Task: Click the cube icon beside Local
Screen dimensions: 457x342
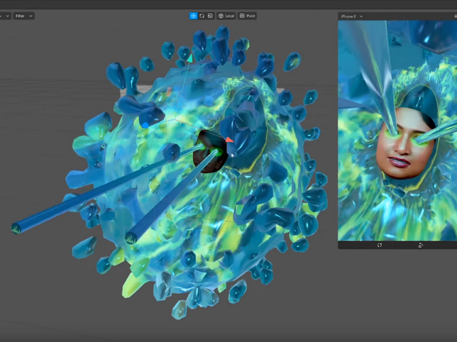Action: (x=221, y=16)
